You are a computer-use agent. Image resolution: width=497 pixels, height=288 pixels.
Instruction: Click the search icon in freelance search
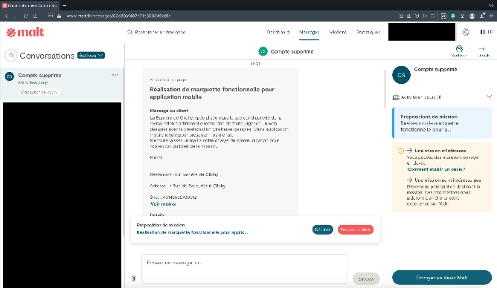coord(129,32)
